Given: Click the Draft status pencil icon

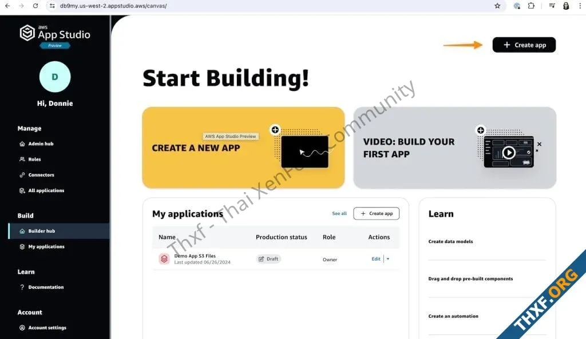Looking at the screenshot, I should point(261,259).
